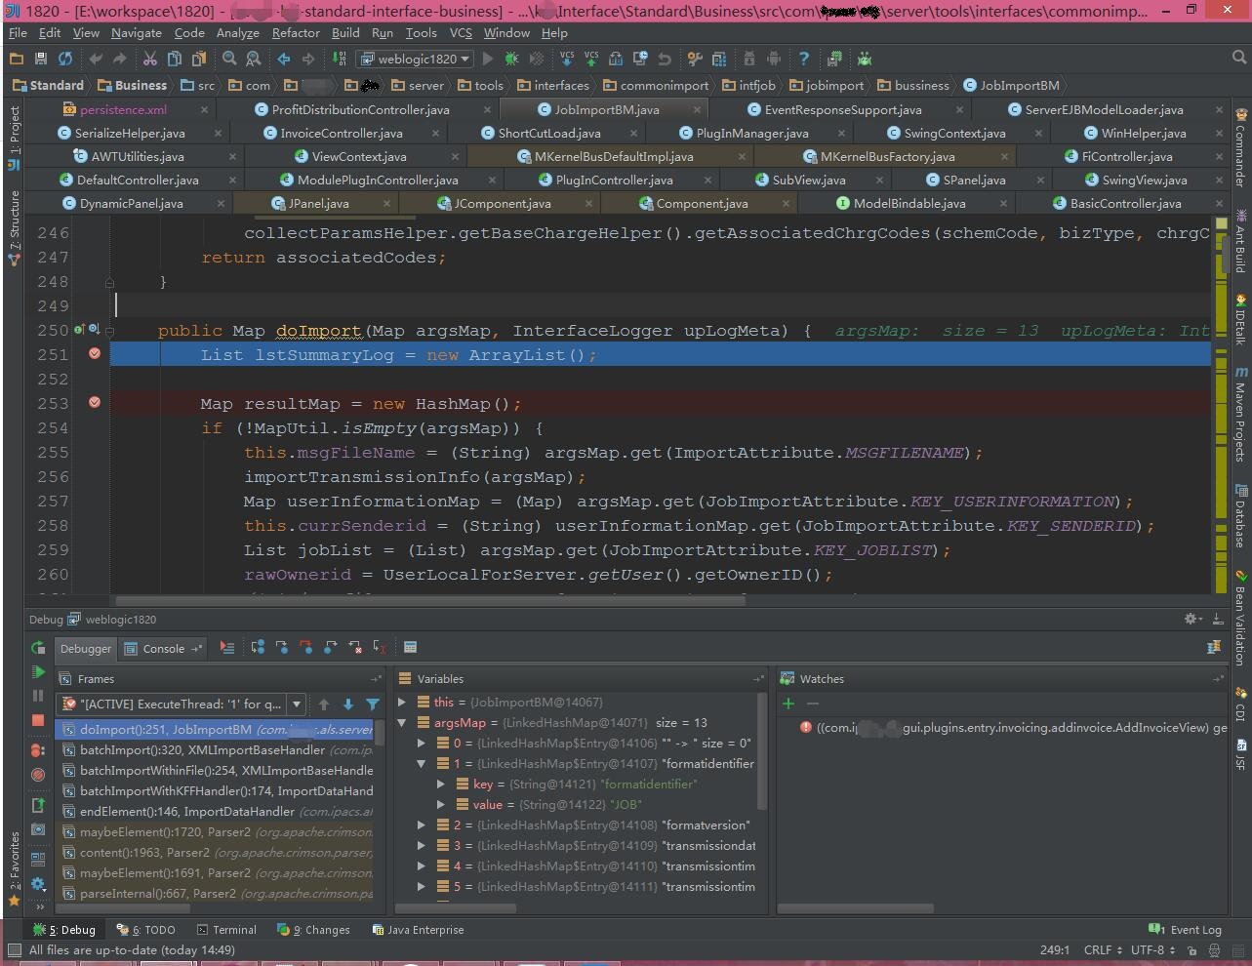Image resolution: width=1252 pixels, height=966 pixels.
Task: Resume program with green arrow in debug sidebar
Action: 38,672
